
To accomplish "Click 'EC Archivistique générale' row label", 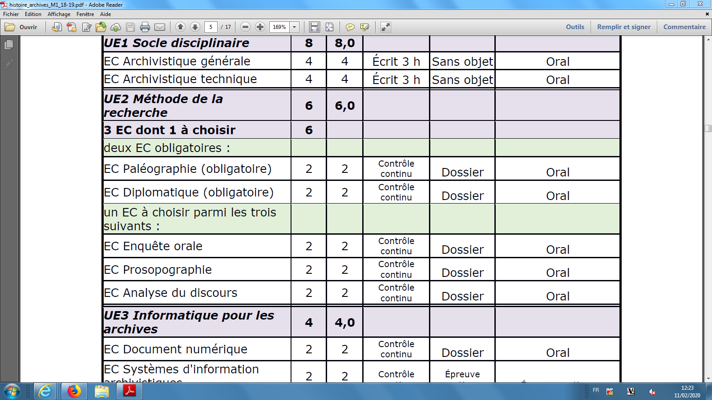I will coord(177,61).
